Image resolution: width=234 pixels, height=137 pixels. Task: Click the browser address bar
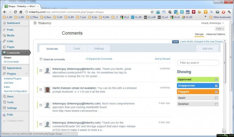pos(90,12)
